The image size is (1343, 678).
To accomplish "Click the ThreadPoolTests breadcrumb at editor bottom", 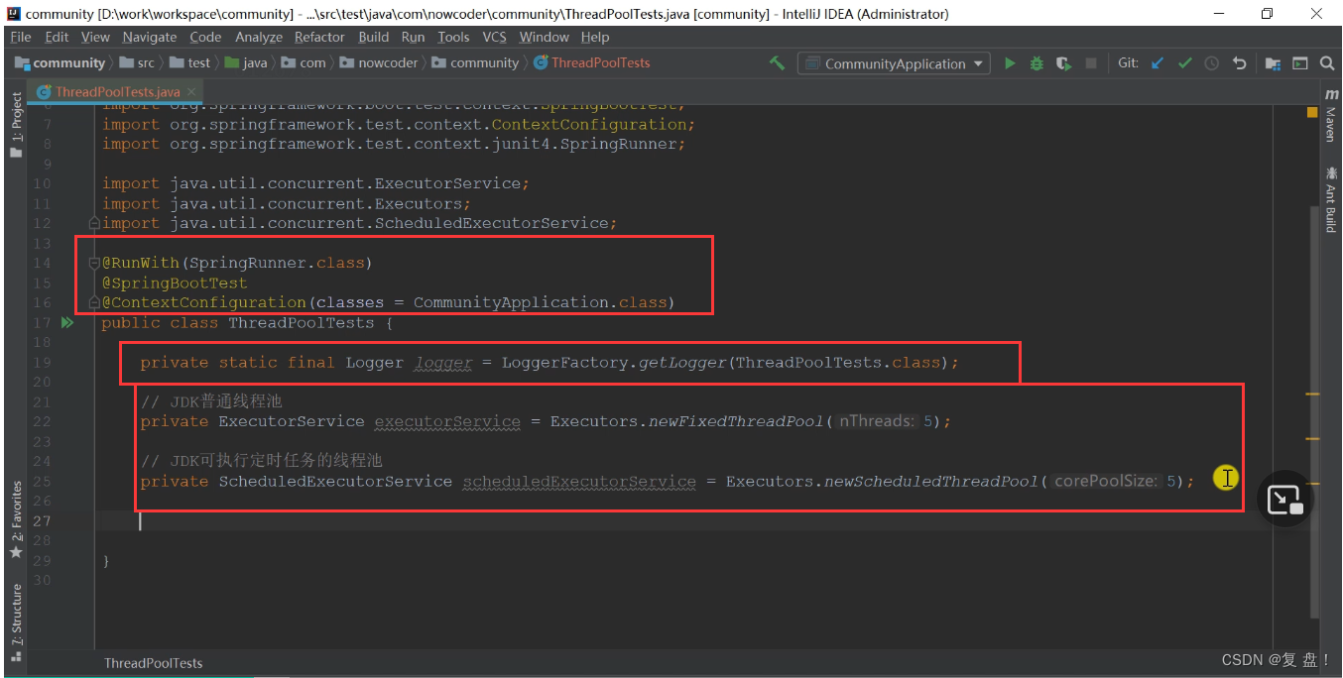I will coord(154,663).
